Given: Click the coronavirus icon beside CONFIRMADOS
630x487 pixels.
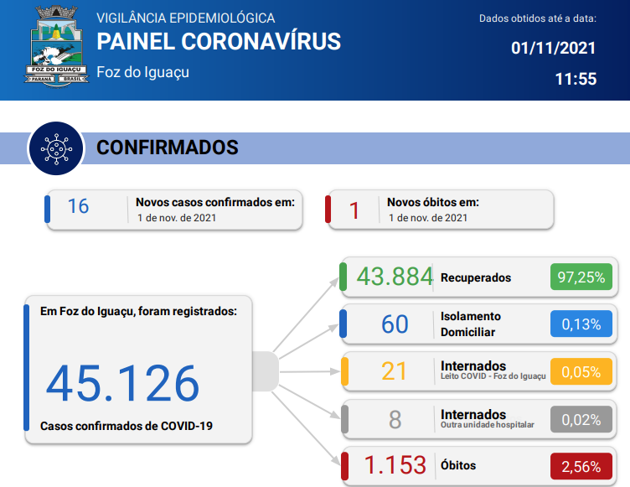Looking at the screenshot, I should coord(56,148).
